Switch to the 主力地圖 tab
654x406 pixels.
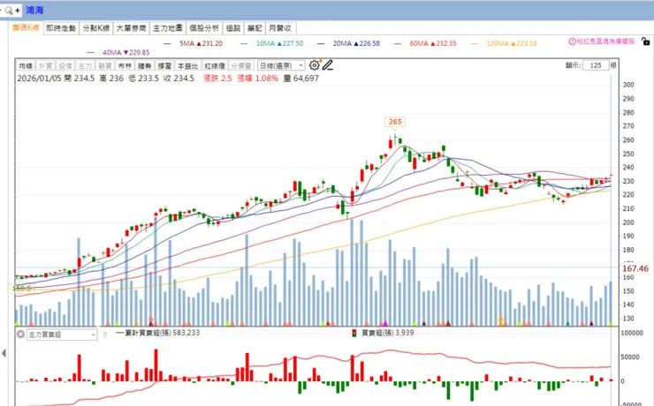[168, 28]
